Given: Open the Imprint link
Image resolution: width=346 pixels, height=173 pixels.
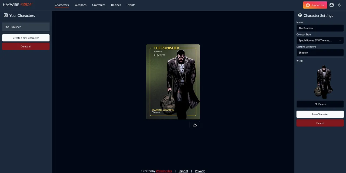Looking at the screenshot, I should [x=183, y=171].
